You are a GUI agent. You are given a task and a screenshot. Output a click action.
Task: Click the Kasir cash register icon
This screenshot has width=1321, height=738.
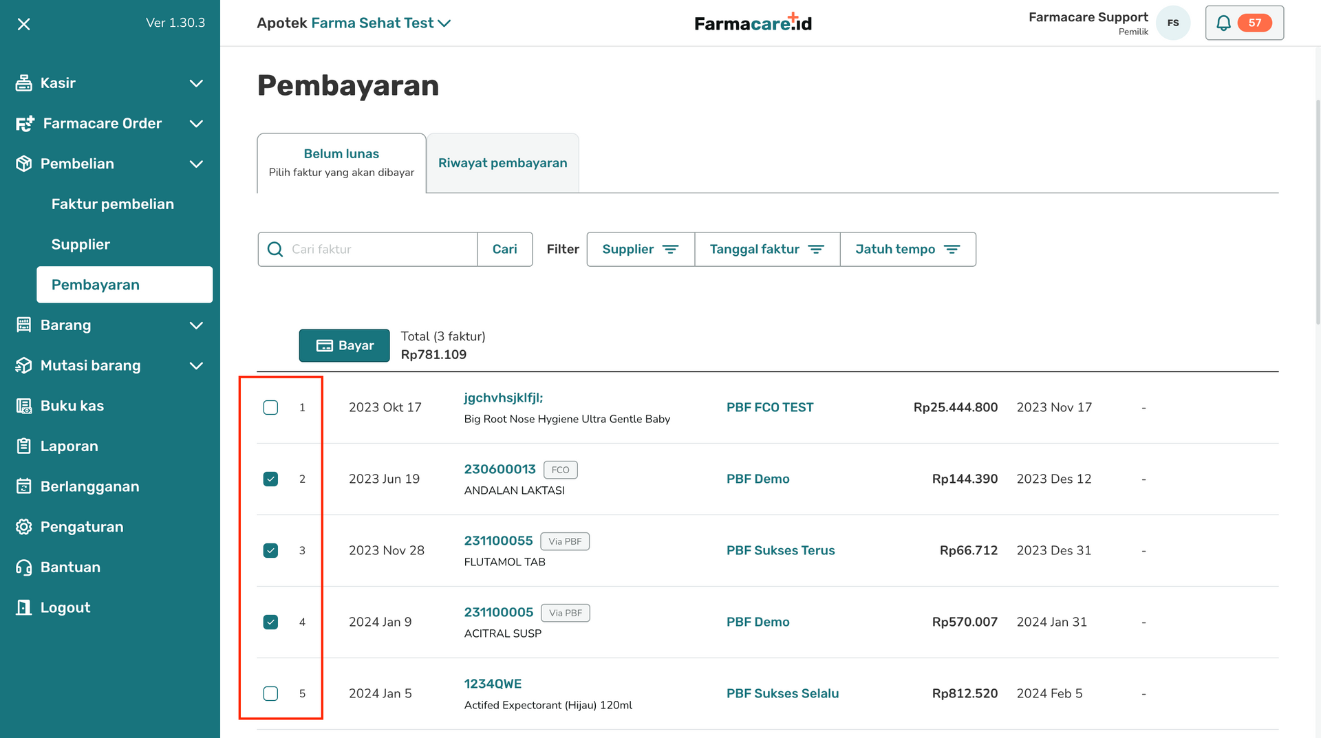24,83
